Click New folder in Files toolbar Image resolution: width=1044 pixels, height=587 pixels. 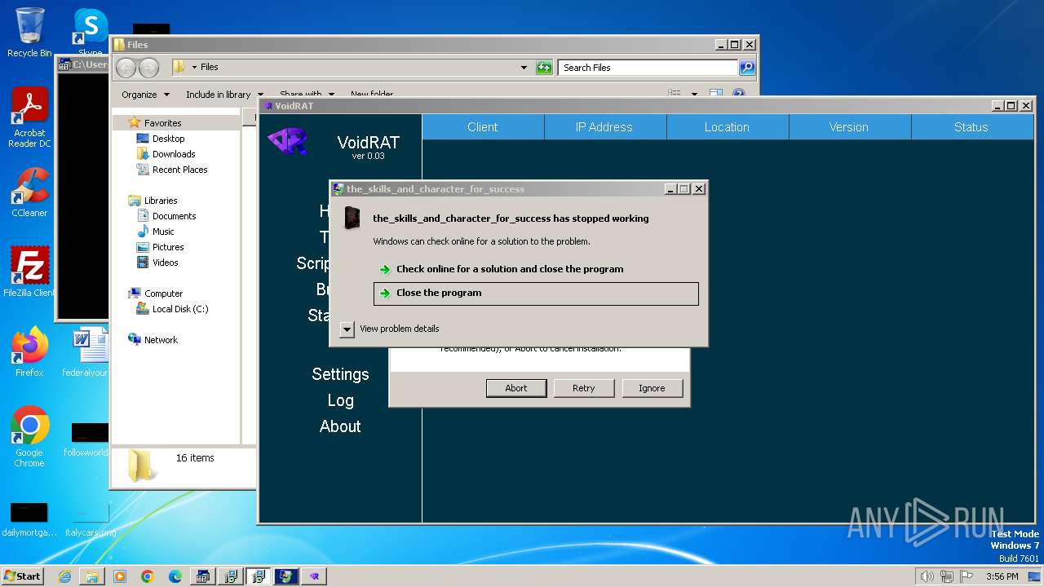[x=372, y=95]
